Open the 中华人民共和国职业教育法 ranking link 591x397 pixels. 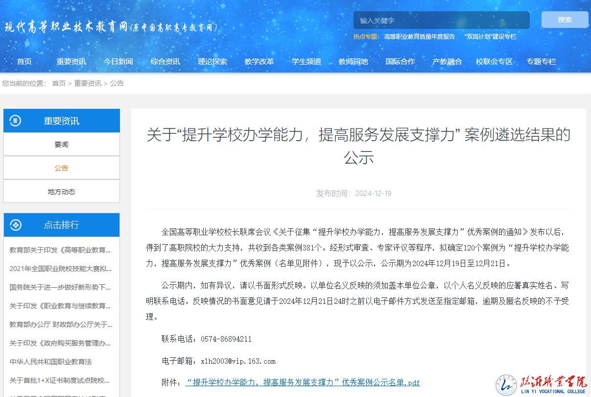(51, 362)
